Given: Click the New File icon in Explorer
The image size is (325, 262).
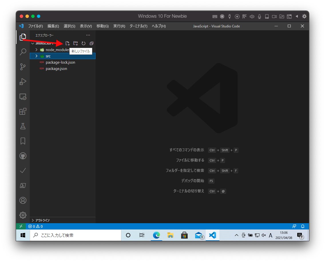Looking at the screenshot, I should (68, 43).
